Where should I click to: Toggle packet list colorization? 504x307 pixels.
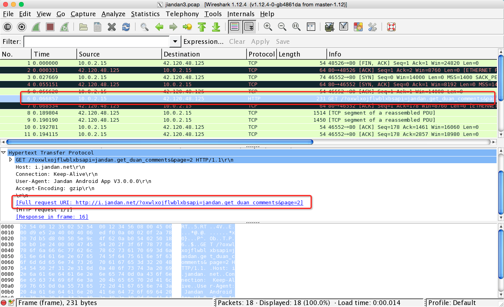tap(234, 27)
